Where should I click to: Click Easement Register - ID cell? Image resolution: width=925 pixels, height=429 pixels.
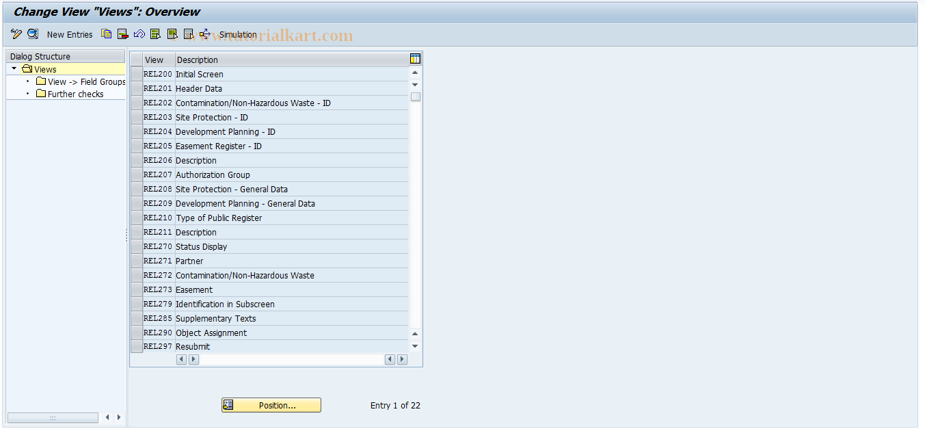click(292, 146)
